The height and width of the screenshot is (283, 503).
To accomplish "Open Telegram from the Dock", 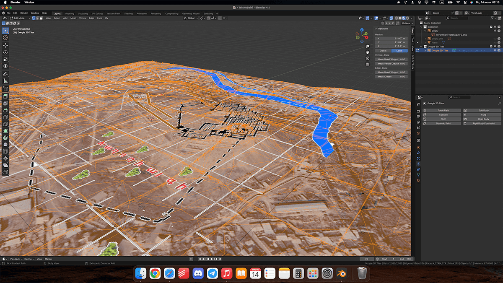I will click(213, 273).
